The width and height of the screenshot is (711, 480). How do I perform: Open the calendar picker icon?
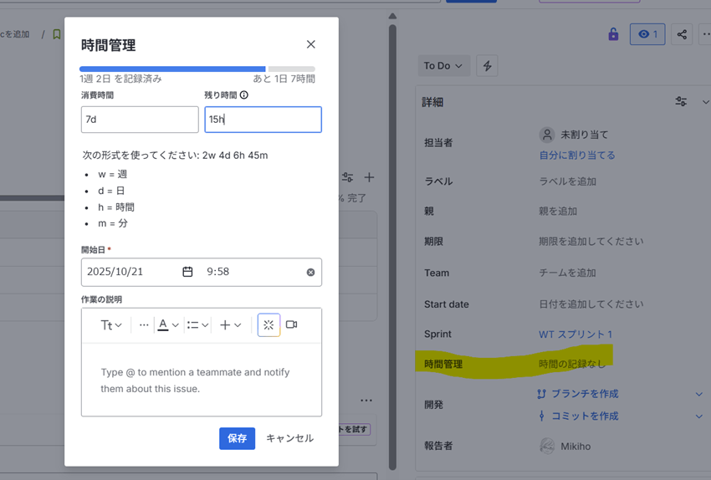[x=187, y=272]
